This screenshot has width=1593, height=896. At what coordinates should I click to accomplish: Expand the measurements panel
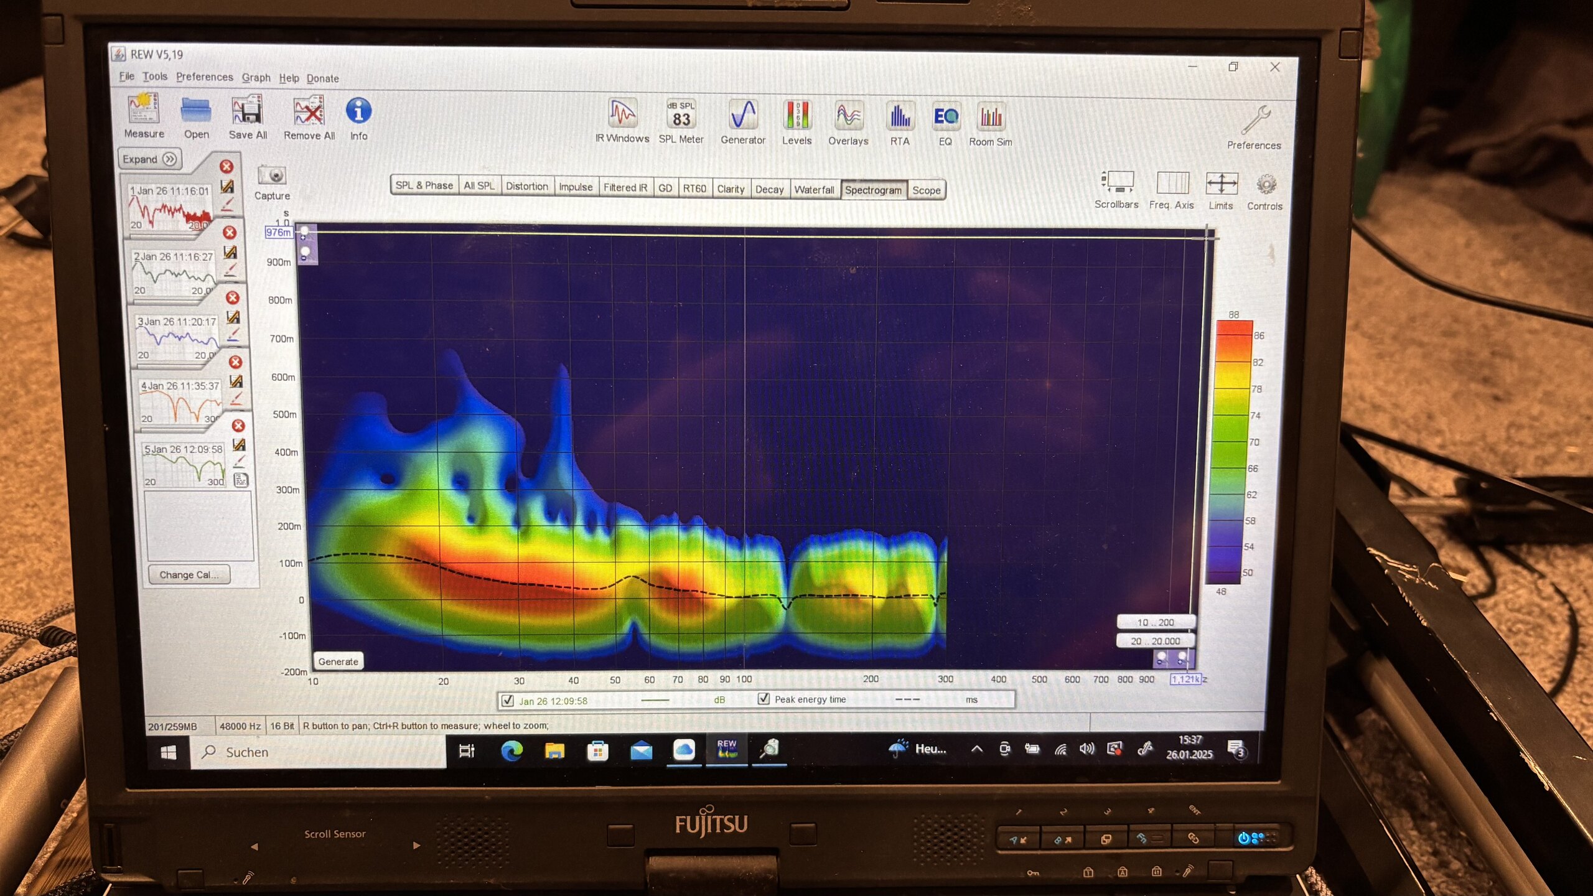pyautogui.click(x=150, y=159)
